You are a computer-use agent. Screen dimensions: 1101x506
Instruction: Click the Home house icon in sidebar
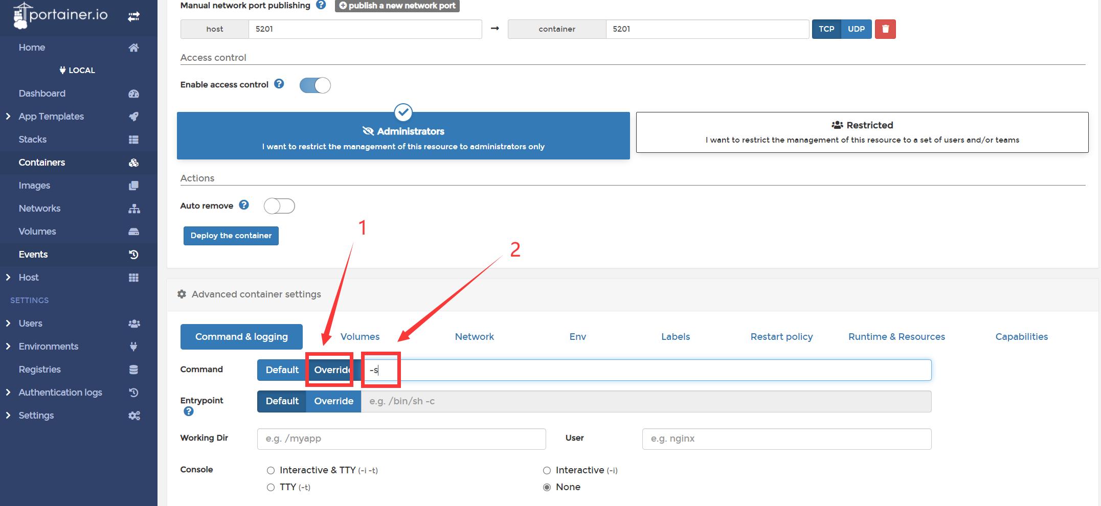click(x=133, y=48)
